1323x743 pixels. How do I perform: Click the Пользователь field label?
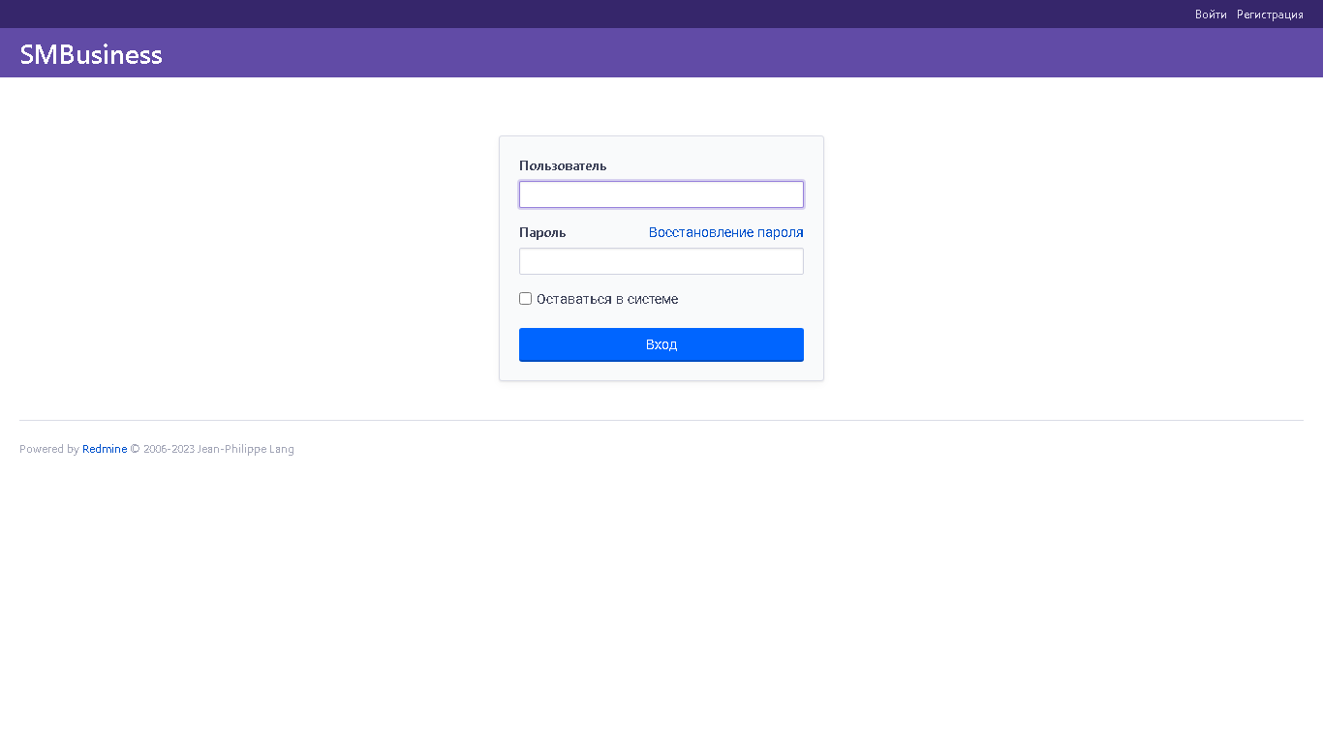563,165
